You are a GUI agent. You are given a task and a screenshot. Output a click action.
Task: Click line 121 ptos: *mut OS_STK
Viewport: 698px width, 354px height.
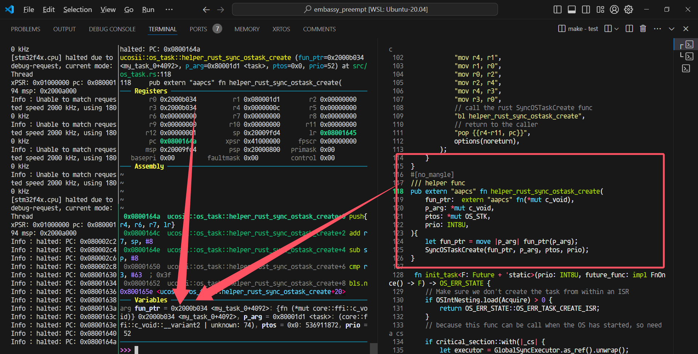click(x=458, y=216)
